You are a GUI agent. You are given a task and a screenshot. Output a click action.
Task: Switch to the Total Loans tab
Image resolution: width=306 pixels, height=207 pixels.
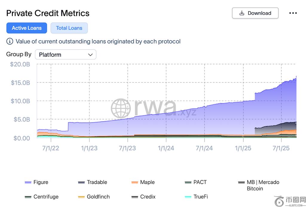(x=69, y=28)
